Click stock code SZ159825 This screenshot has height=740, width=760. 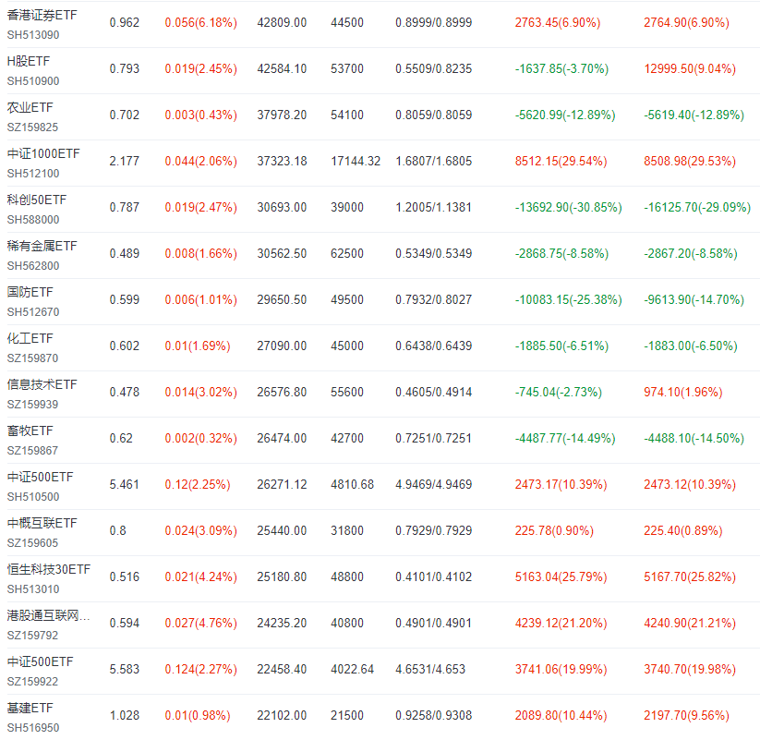coord(32,127)
